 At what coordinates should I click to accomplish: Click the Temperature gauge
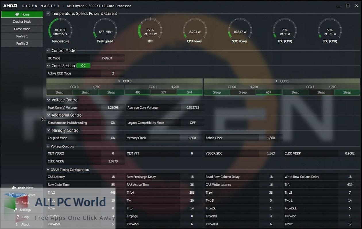click(60, 30)
